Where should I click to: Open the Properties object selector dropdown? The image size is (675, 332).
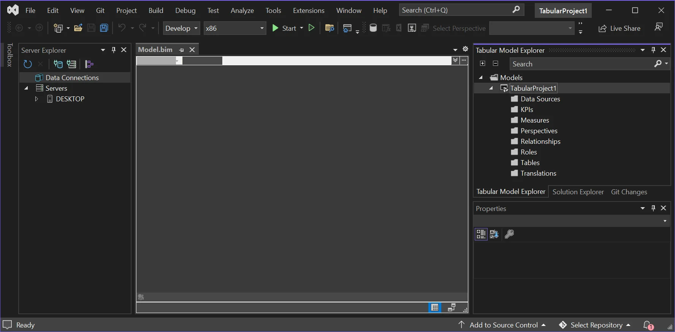click(x=665, y=221)
